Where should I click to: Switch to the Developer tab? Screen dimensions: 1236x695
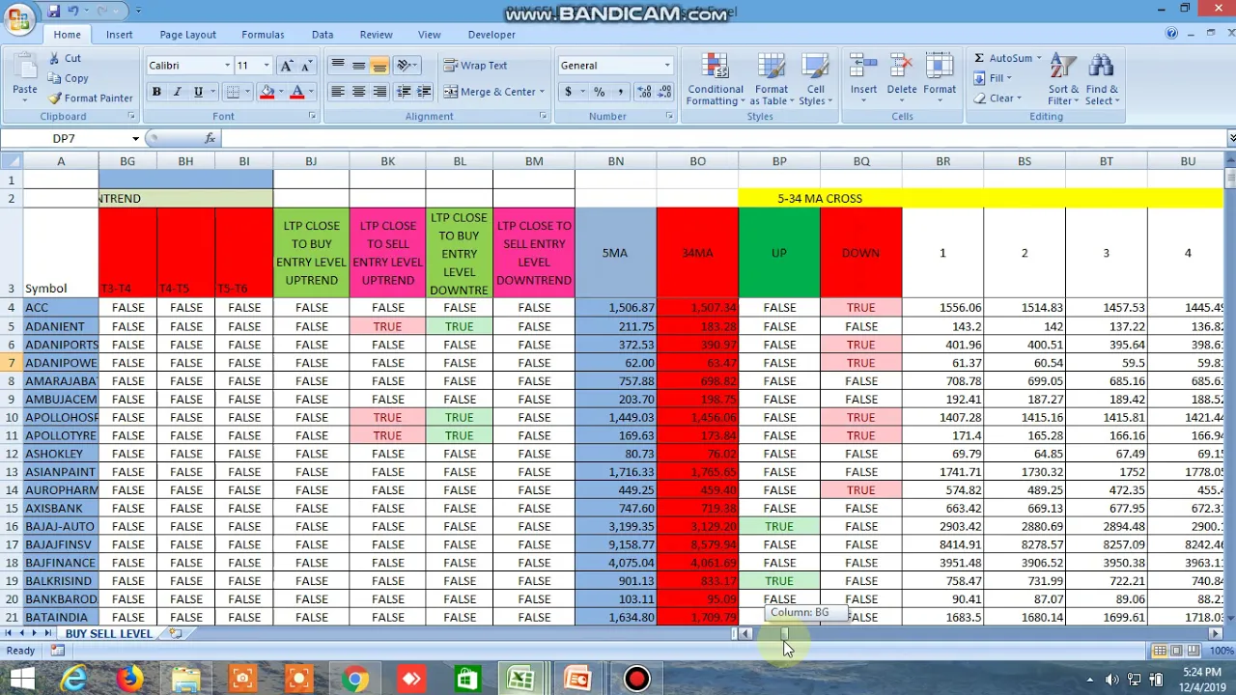click(x=492, y=35)
